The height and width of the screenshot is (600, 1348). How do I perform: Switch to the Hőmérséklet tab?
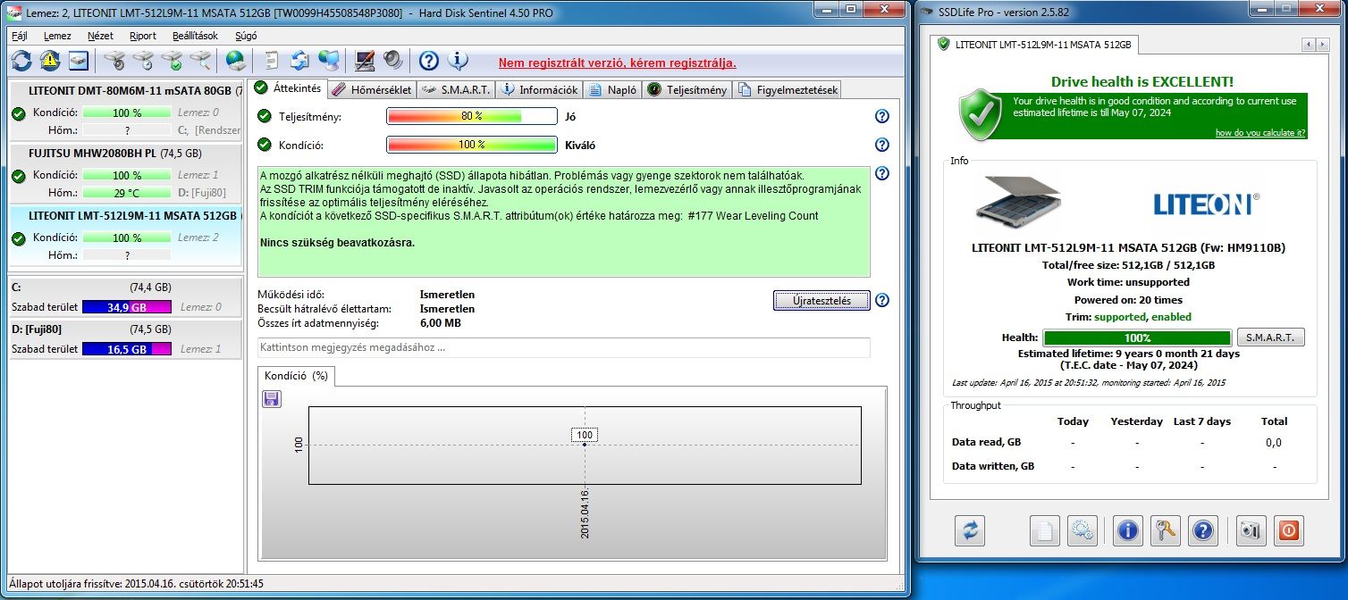click(x=371, y=89)
